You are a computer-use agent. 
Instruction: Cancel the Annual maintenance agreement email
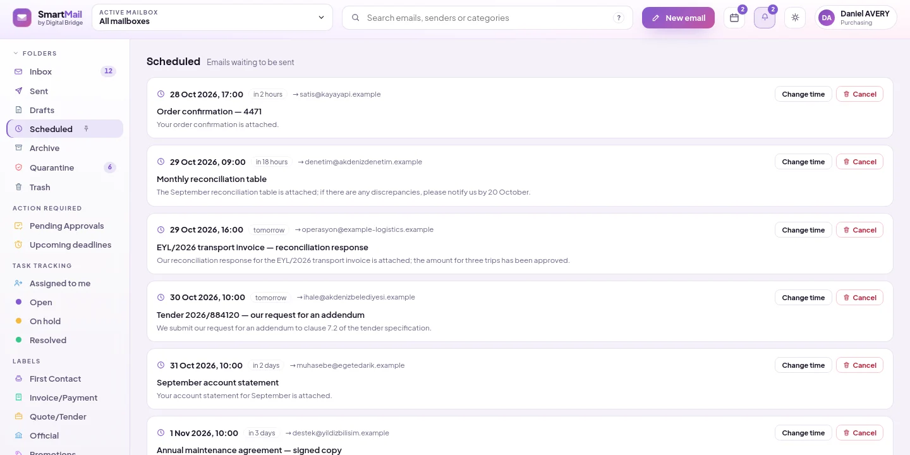(x=859, y=433)
